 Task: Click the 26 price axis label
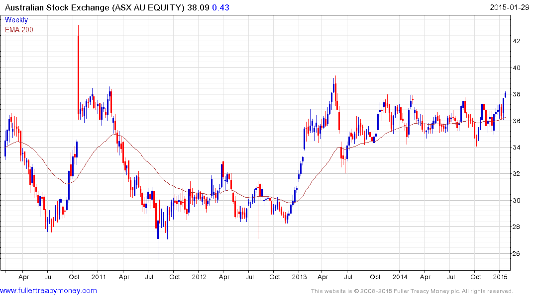point(517,253)
